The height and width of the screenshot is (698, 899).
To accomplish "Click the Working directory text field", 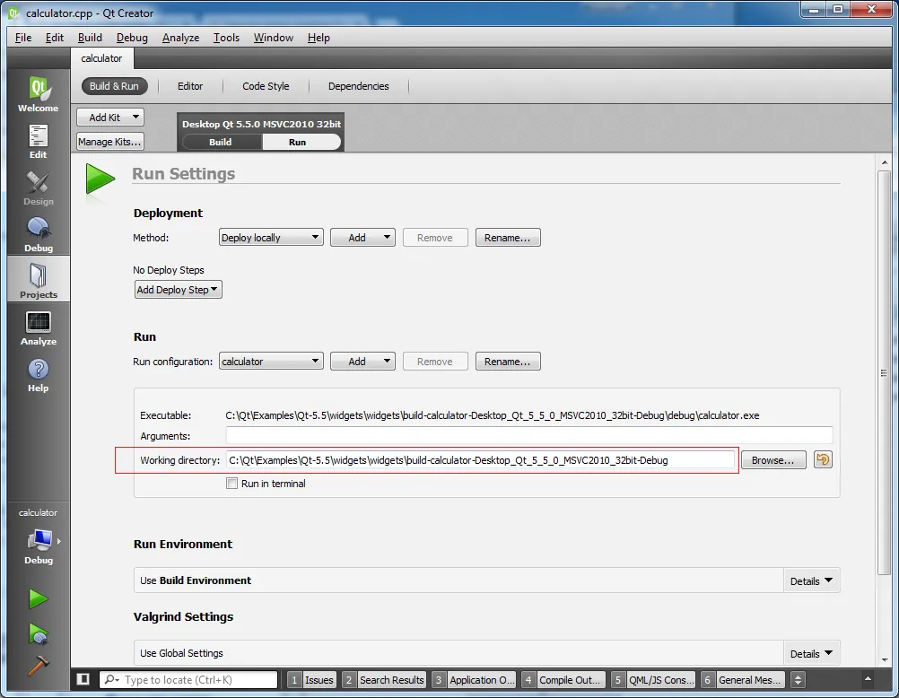I will pos(480,460).
